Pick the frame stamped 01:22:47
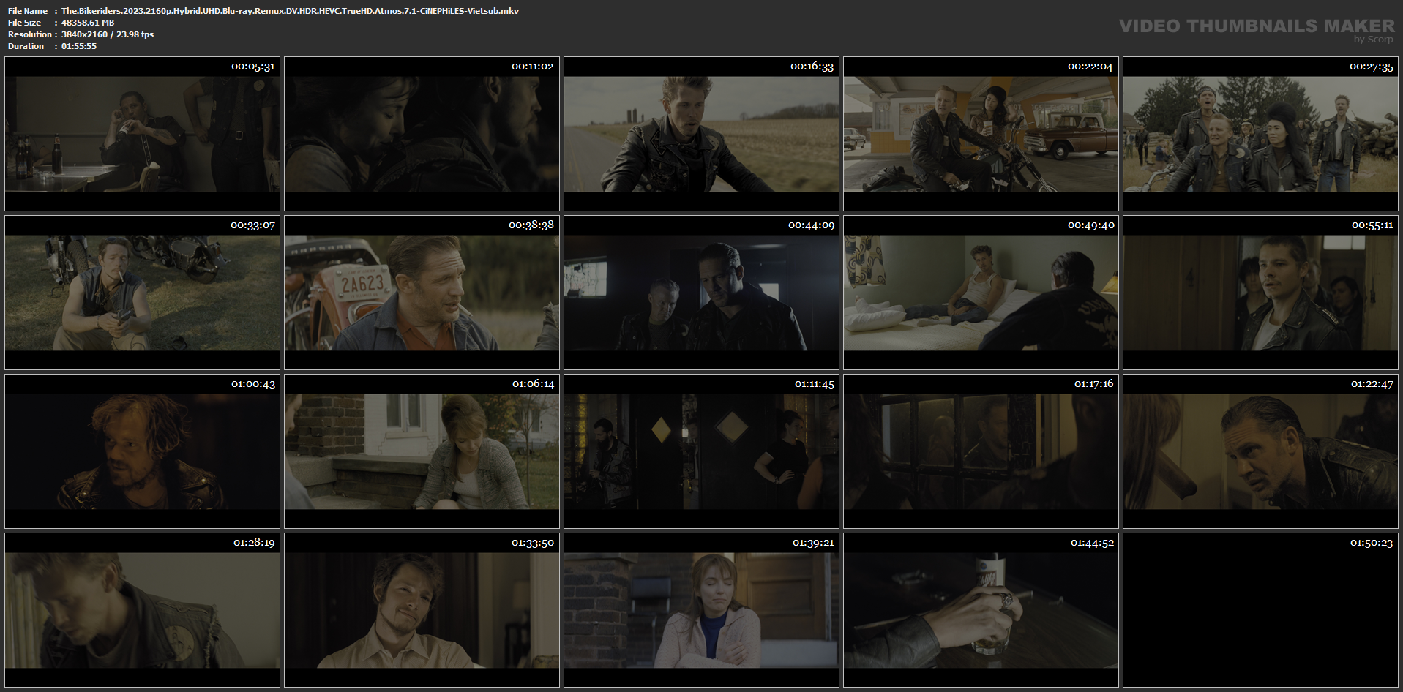This screenshot has width=1403, height=692. [x=1260, y=451]
